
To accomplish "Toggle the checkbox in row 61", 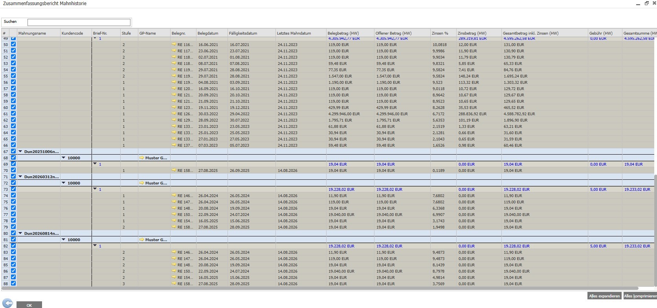I will 13,114.
